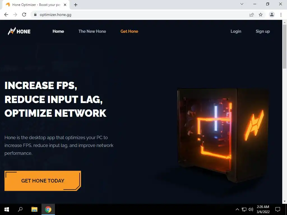Open the tab search dropdown chevron
The width and height of the screenshot is (287, 215).
242,4
